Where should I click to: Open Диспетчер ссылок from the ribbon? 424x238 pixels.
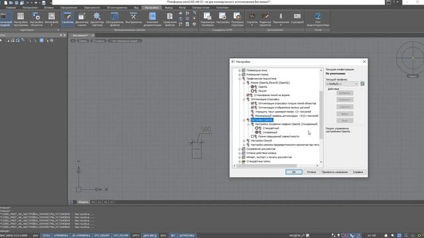[81, 19]
